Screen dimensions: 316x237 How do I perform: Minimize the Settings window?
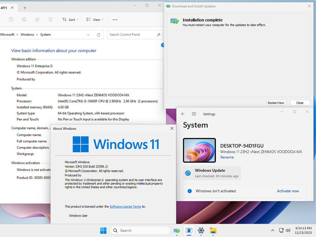(x=282, y=112)
